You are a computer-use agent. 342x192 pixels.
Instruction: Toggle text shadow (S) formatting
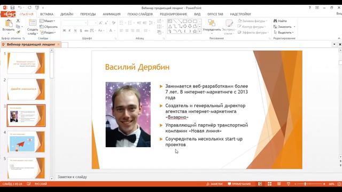[81, 30]
